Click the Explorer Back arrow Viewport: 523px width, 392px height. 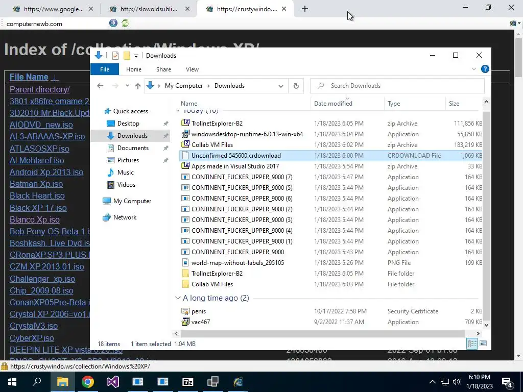(x=100, y=86)
